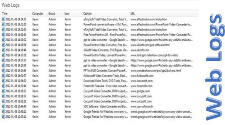Select the Kevin user cell in the 10:44:40 row
Image resolution: width=225 pixels, height=125 pixels.
coord(68,106)
